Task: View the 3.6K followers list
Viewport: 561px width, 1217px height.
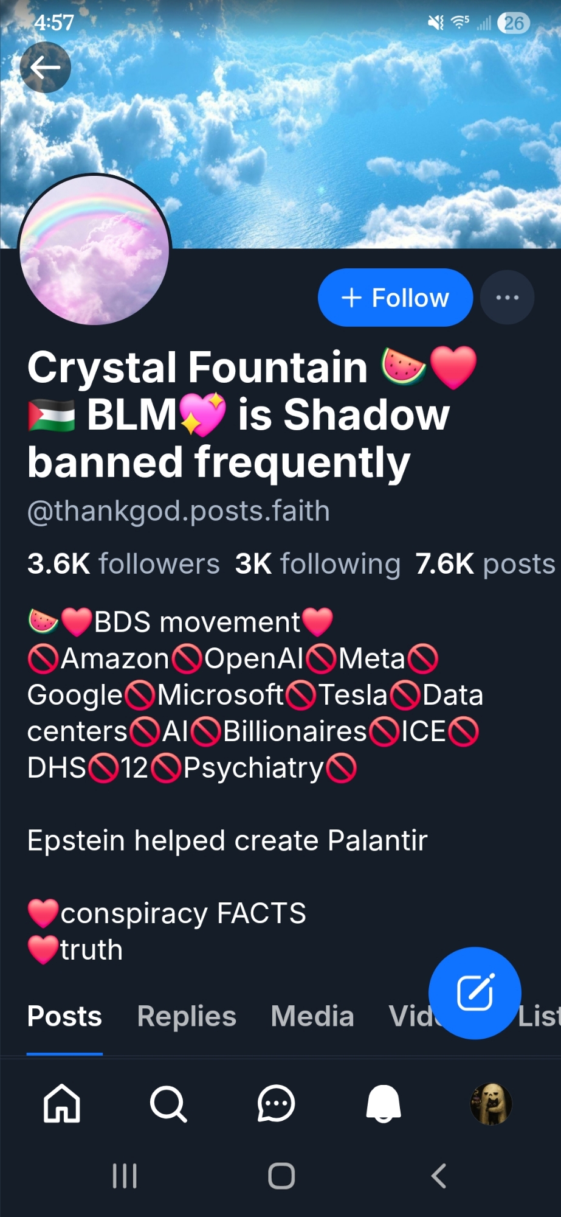Action: [123, 564]
